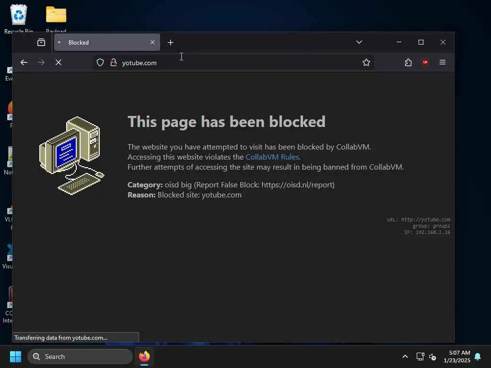This screenshot has height=368, width=491.
Task: Close the Blocked tab
Action: (152, 42)
